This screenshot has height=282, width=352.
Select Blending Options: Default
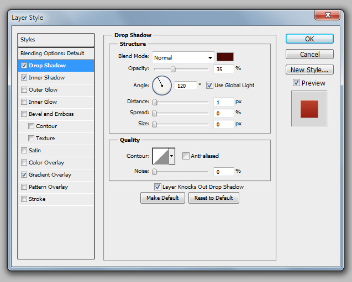pyautogui.click(x=56, y=54)
